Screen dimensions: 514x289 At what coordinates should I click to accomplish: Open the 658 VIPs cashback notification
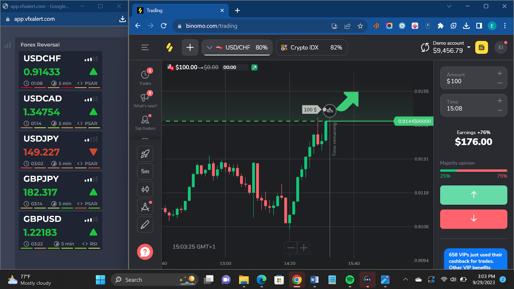[475, 259]
